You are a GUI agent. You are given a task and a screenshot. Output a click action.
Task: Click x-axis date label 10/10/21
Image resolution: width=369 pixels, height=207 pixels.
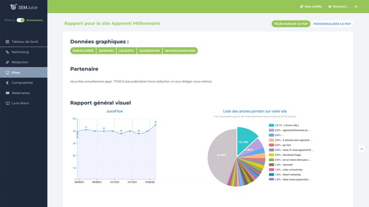(x=115, y=182)
